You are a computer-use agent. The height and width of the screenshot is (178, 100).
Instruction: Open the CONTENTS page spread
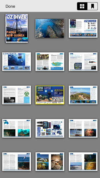[17, 62]
